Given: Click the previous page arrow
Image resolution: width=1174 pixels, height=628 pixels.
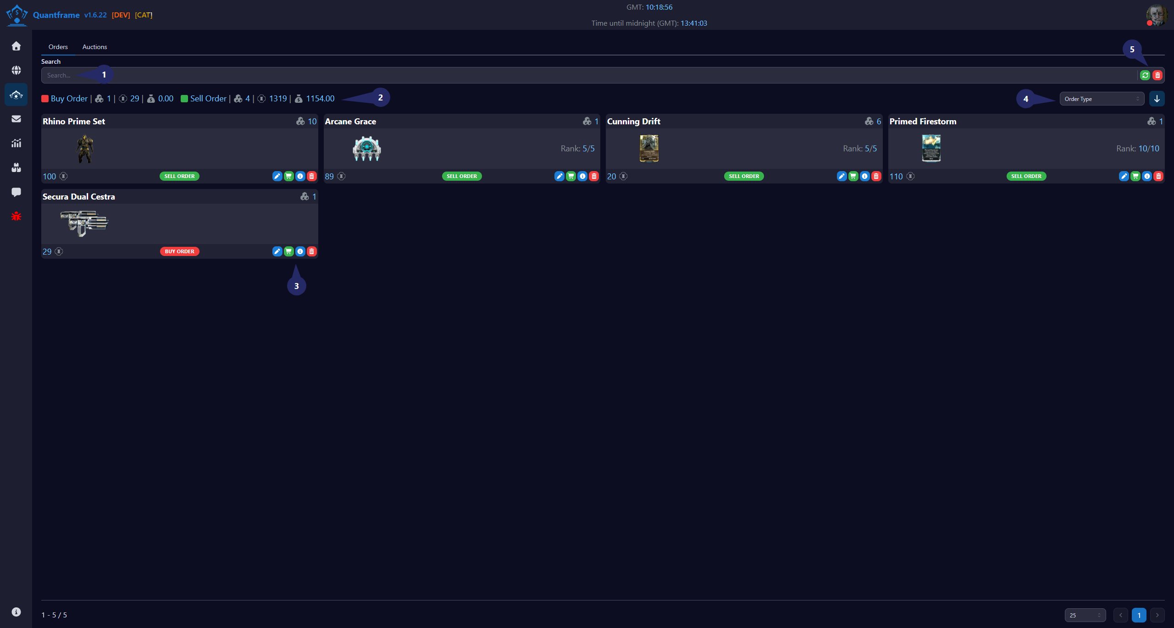Looking at the screenshot, I should [1121, 615].
